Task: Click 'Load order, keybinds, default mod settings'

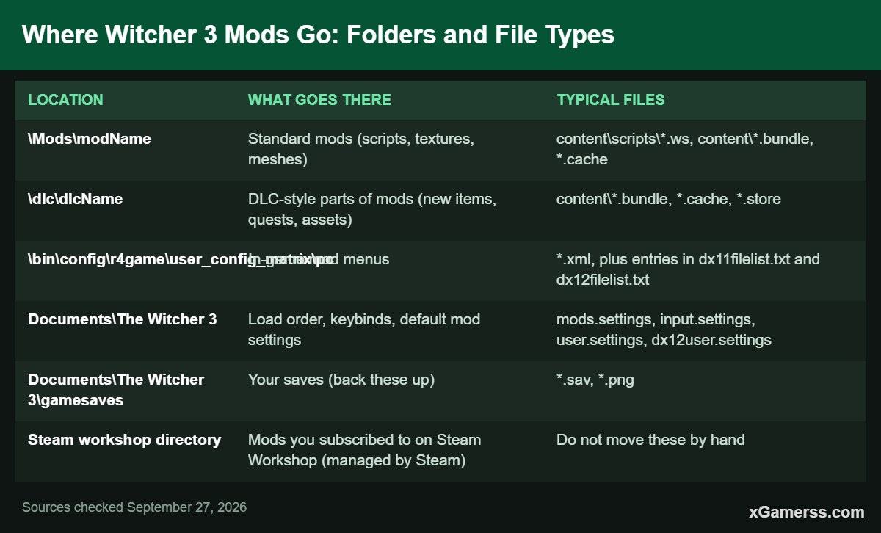Action: click(364, 330)
